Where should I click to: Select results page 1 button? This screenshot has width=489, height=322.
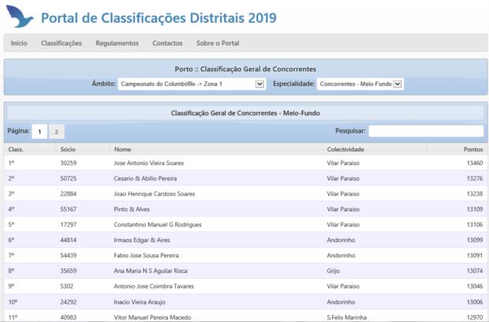(39, 132)
